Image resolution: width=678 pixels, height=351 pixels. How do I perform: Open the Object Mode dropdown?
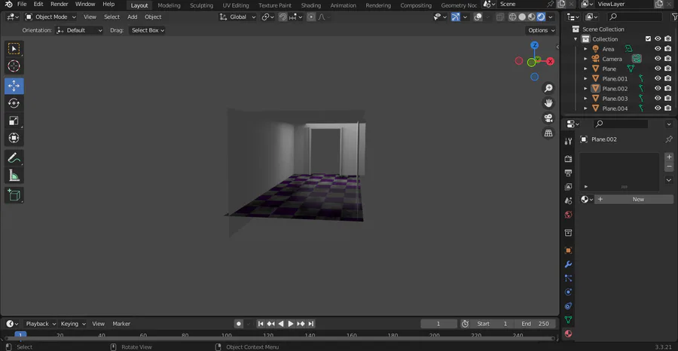click(x=50, y=17)
